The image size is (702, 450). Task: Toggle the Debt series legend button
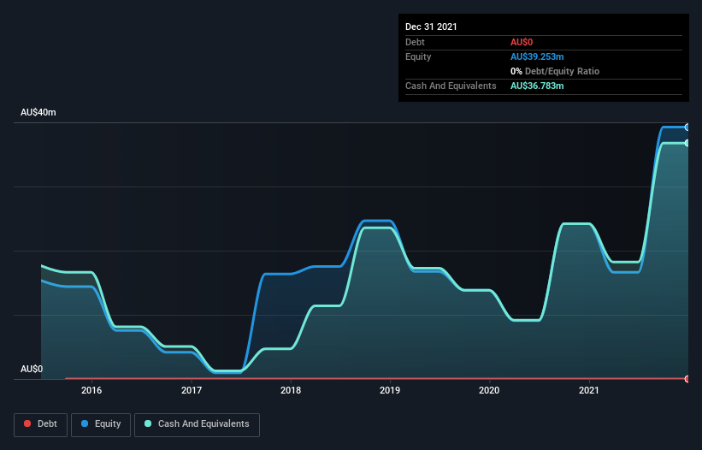41,424
